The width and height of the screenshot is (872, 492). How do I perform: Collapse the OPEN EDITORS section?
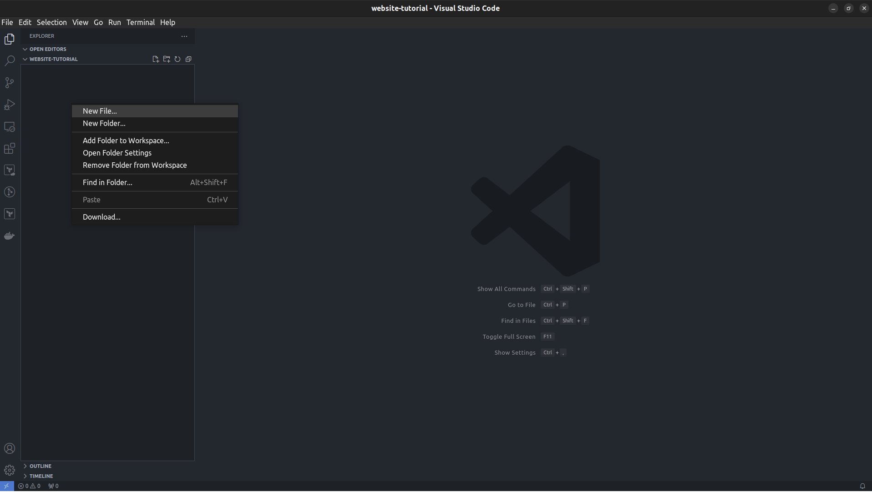(48, 49)
